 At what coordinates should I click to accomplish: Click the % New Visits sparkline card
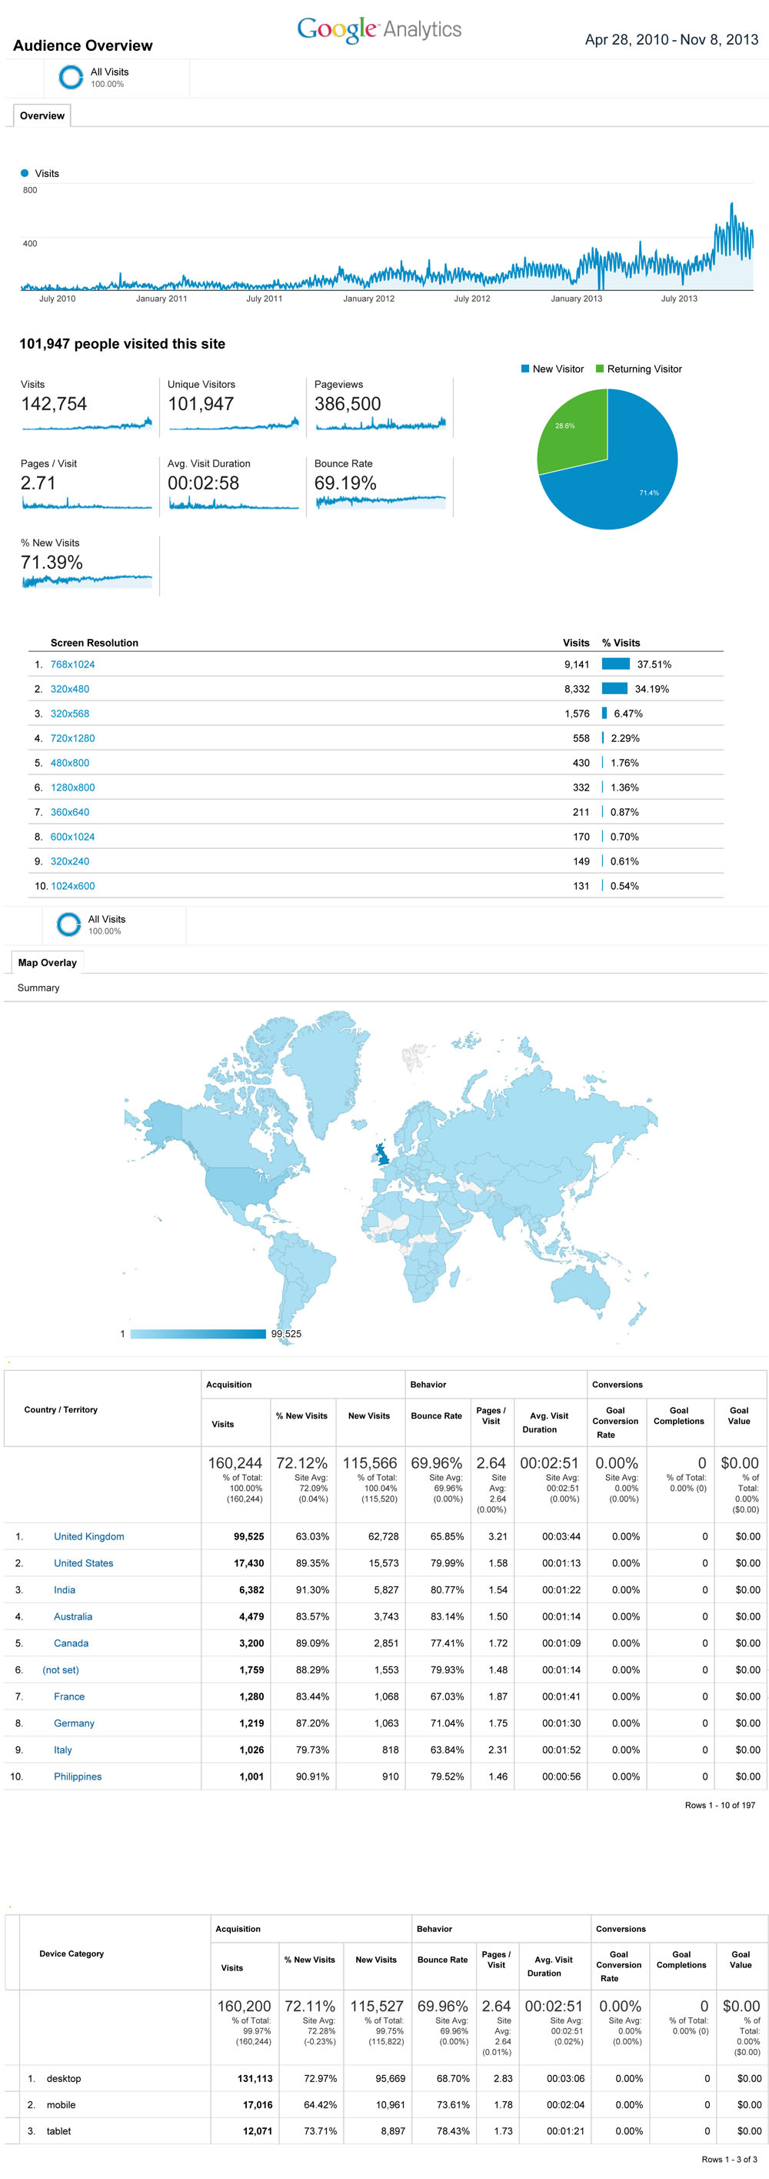pyautogui.click(x=87, y=566)
